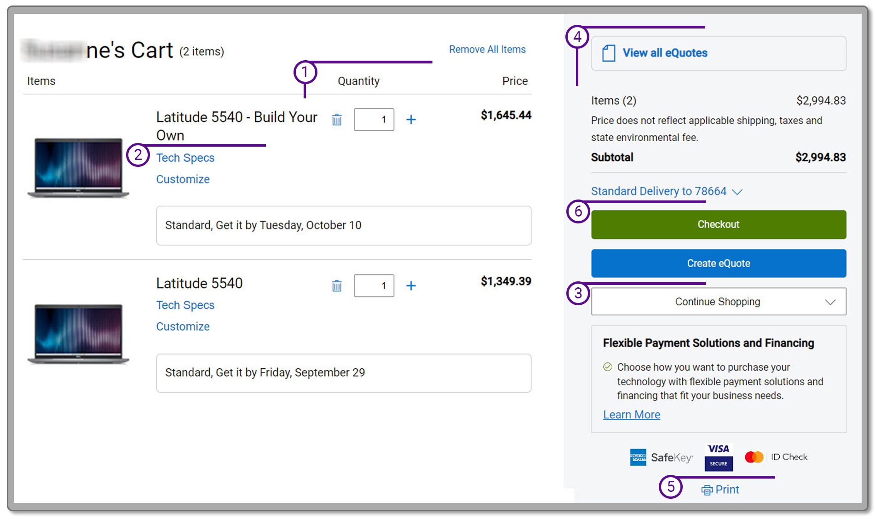Click the Quantity column header
Screen dimensions: 875x525
tap(359, 81)
